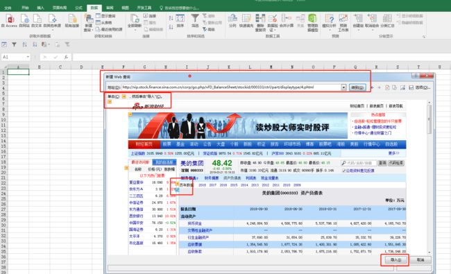Click Remove Duplicates (删除重复项) icon

tap(260, 22)
